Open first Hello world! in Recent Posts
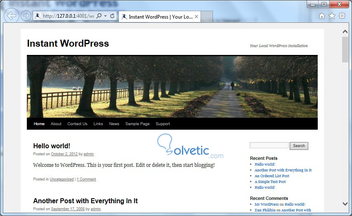Image resolution: width=352 pixels, height=216 pixels. 265,164
